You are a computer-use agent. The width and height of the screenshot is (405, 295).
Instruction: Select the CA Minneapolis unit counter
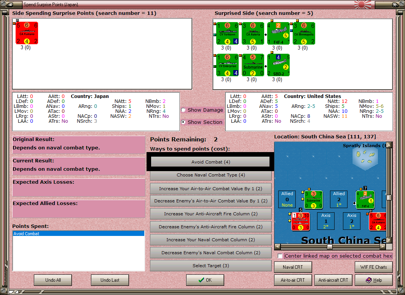point(304,34)
